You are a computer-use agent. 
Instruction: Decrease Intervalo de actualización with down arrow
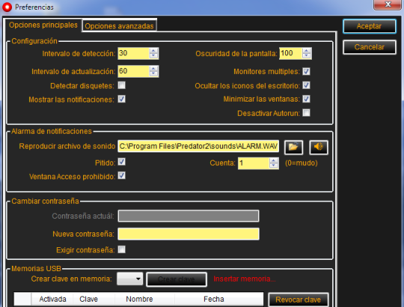[153, 74]
